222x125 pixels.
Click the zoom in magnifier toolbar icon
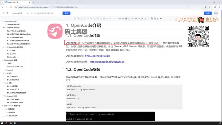152,18
